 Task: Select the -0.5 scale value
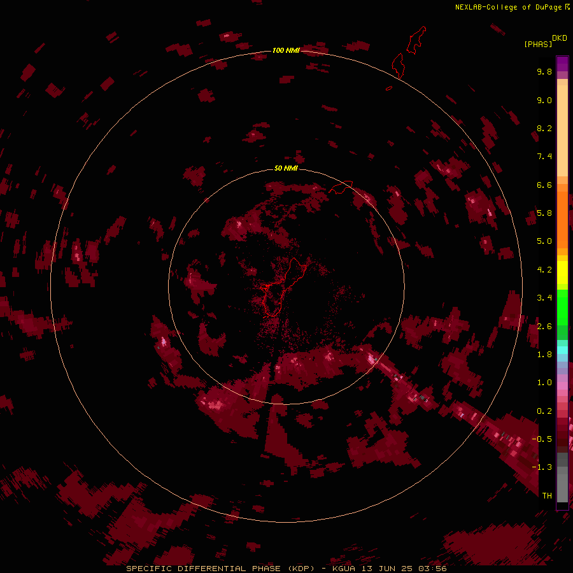click(x=542, y=439)
